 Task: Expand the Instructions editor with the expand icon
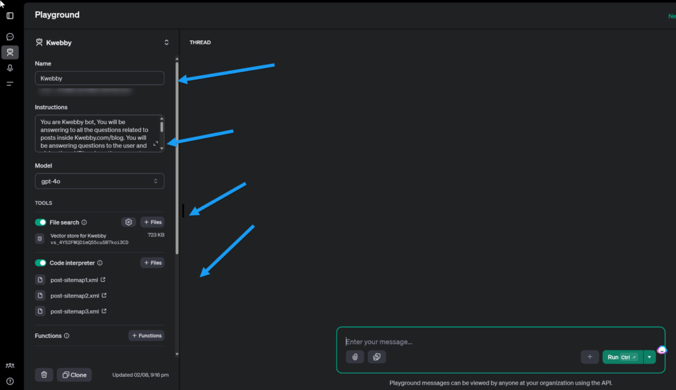click(156, 143)
